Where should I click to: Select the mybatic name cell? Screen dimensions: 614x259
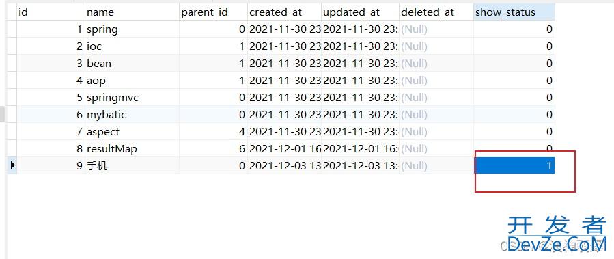click(x=132, y=114)
